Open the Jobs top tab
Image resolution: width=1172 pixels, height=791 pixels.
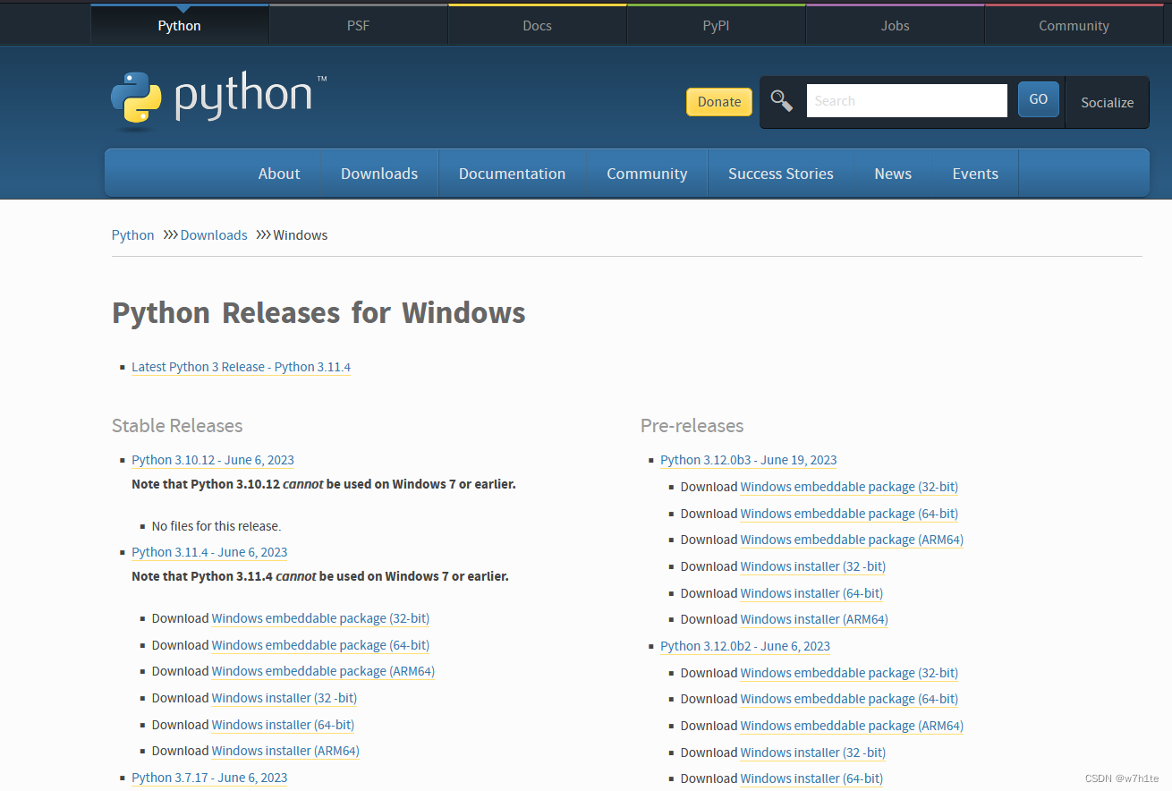895,25
